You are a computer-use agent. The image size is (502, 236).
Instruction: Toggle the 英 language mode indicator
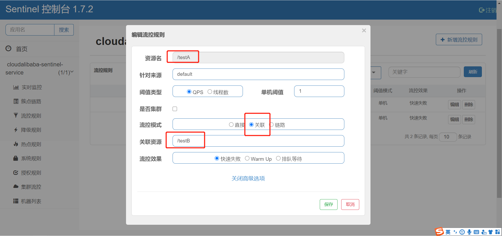[448, 232]
